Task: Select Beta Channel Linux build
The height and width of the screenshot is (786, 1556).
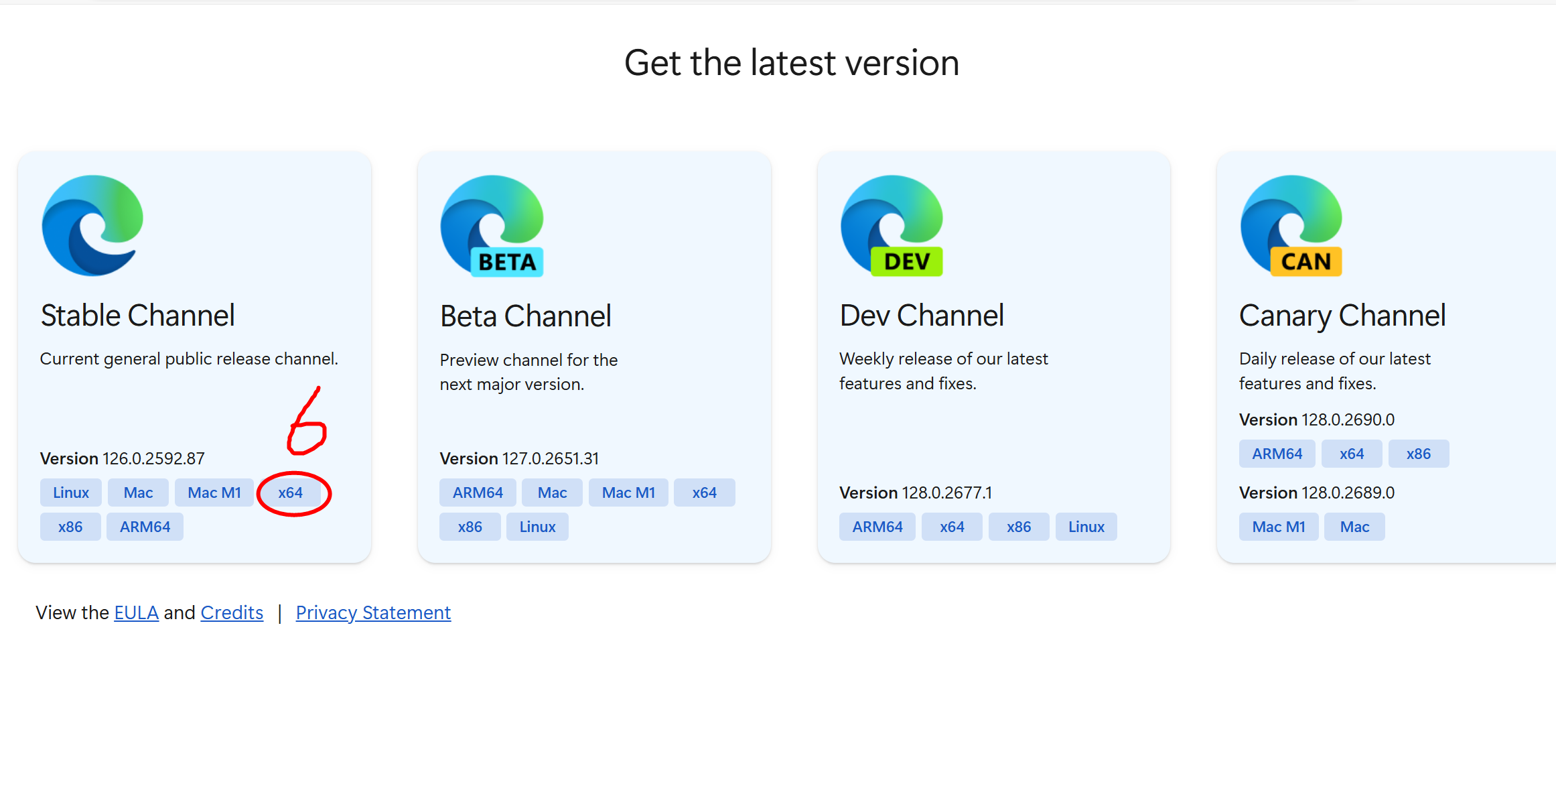Action: click(537, 527)
